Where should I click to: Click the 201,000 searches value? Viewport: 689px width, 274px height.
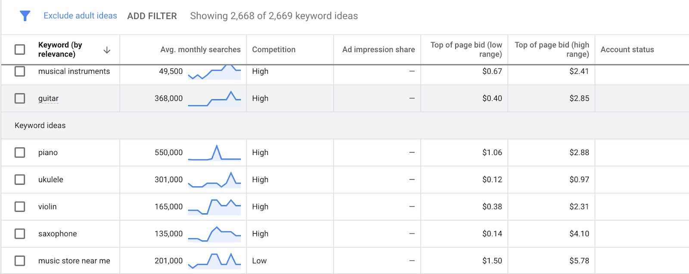(x=169, y=261)
